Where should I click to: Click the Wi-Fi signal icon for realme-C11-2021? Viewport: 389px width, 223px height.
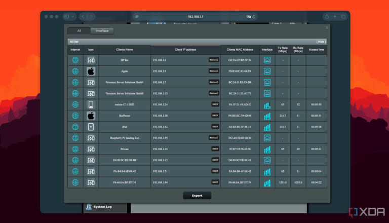267,105
